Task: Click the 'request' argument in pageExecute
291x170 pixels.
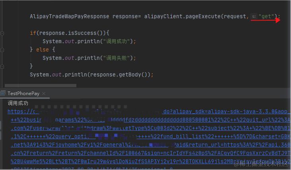Action: (x=235, y=17)
